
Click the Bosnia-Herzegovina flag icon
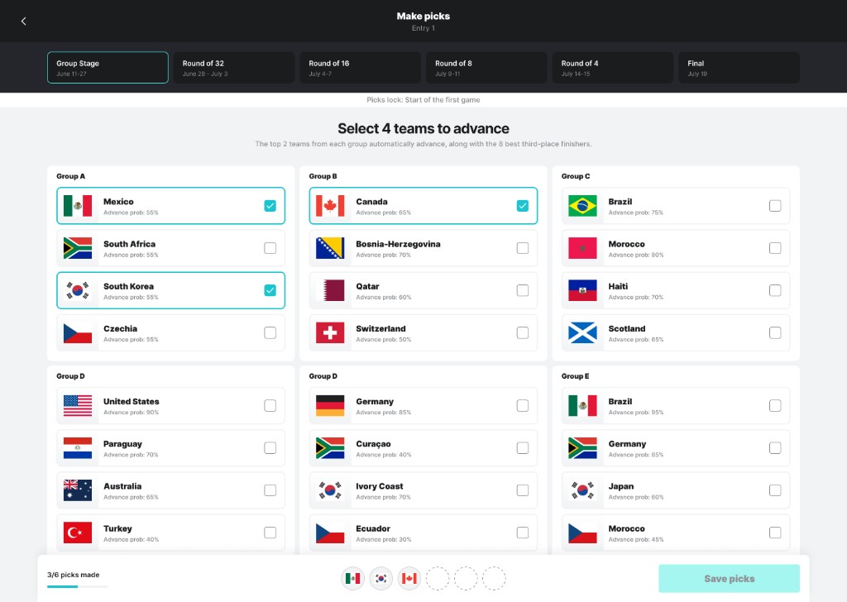pyautogui.click(x=330, y=248)
